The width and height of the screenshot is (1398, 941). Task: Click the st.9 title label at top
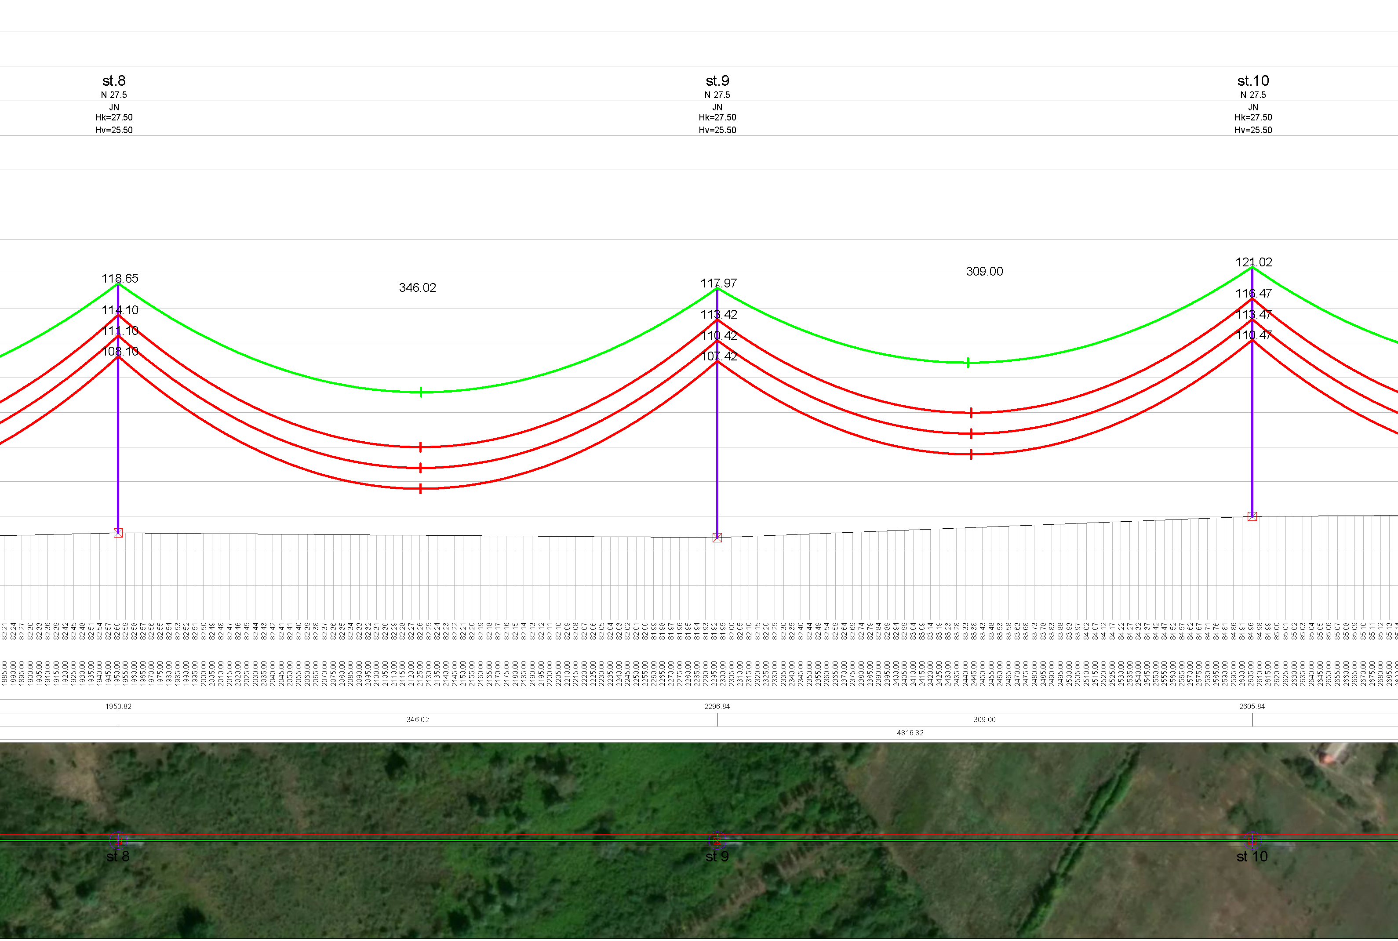pos(717,80)
